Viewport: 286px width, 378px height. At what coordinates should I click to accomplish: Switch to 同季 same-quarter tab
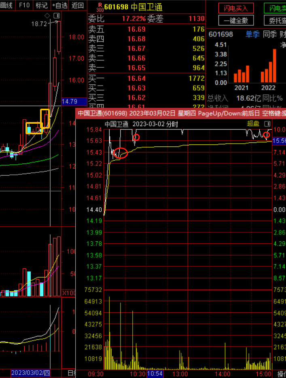(x=270, y=34)
